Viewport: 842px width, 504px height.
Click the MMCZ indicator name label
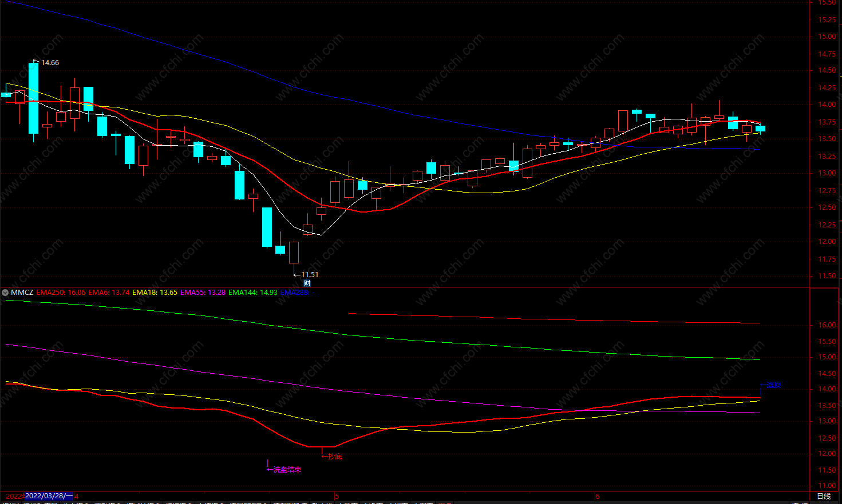coord(22,293)
